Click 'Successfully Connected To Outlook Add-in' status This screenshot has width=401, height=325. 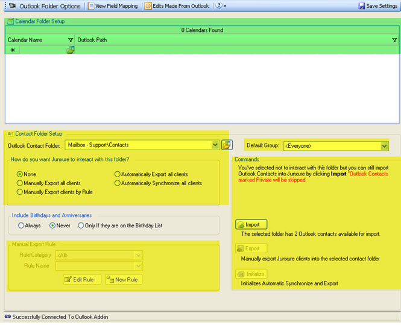click(x=60, y=317)
